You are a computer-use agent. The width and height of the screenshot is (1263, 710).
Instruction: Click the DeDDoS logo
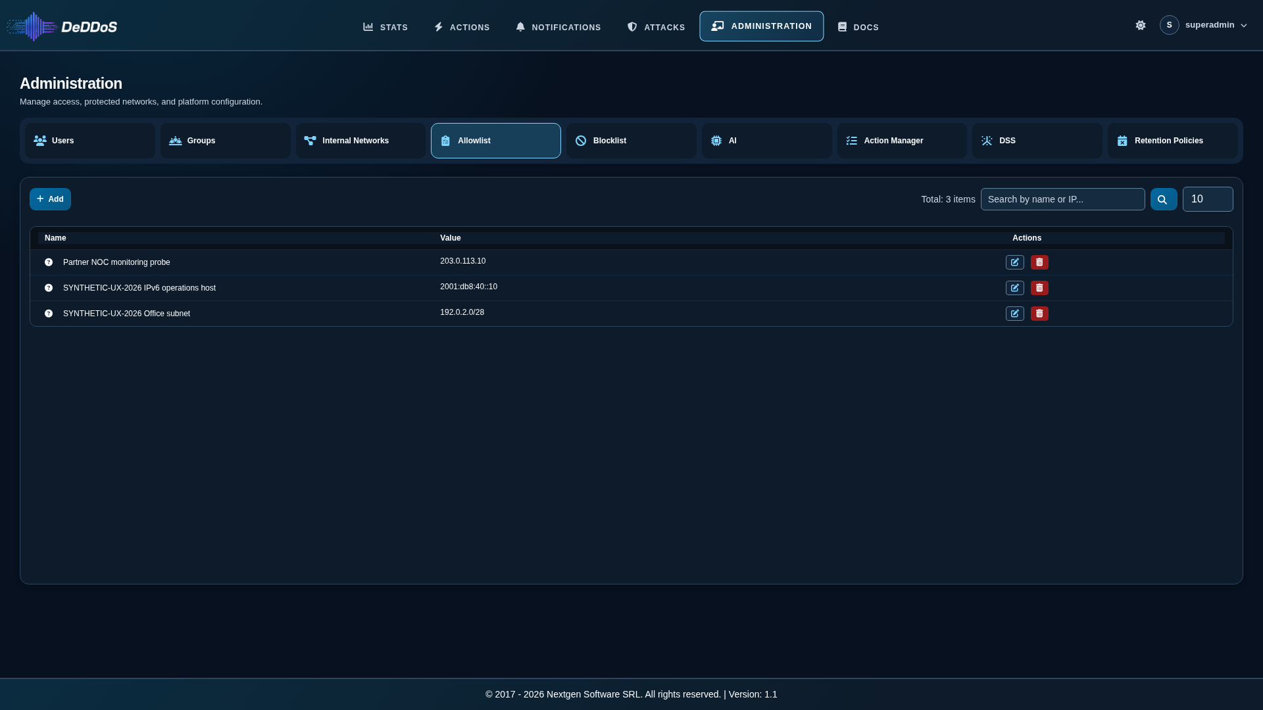point(62,26)
